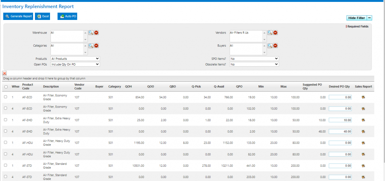Image resolution: width=385 pixels, height=181 pixels.
Task: Open sales report for AF-ECO warehouse 4
Action: coord(363,108)
